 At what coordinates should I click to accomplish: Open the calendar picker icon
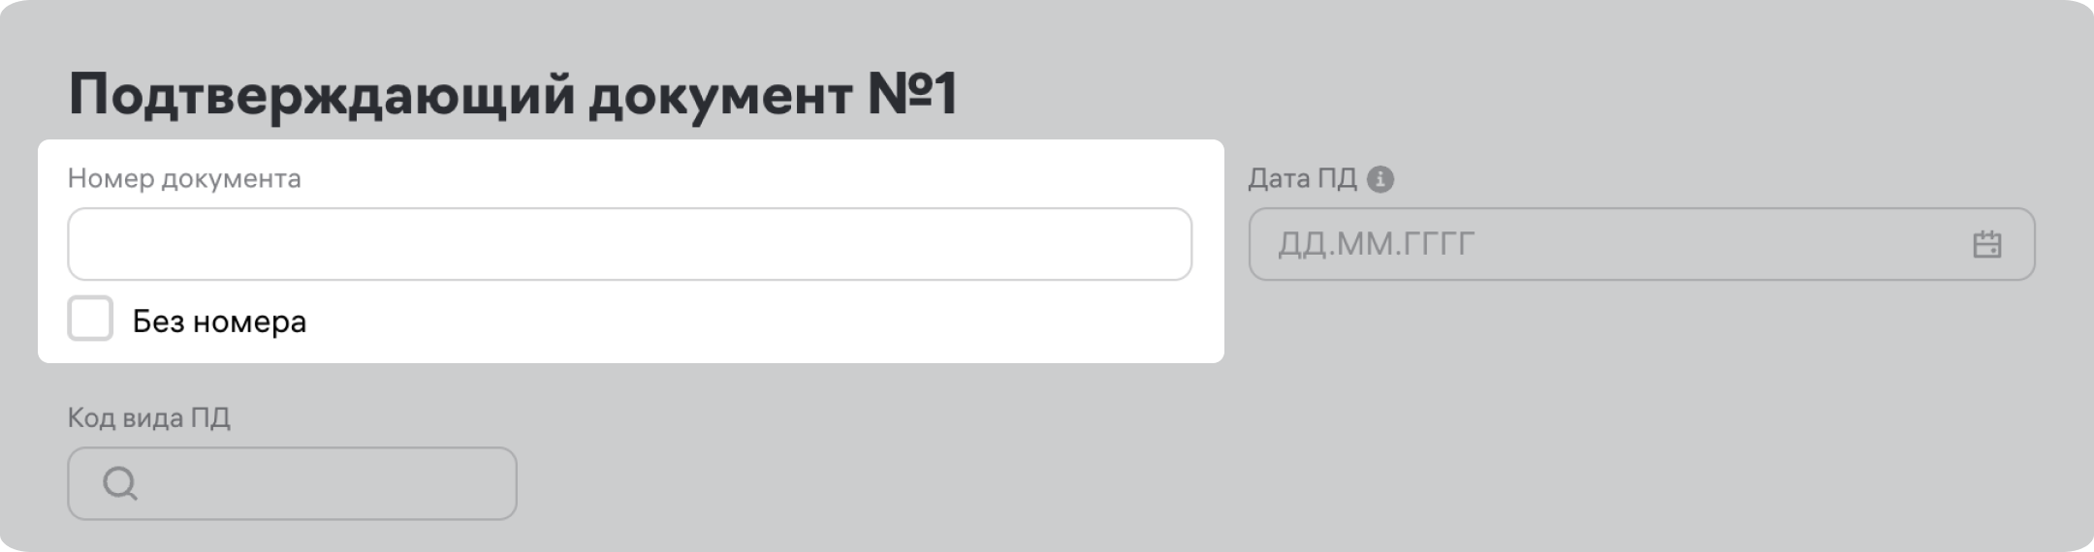[x=1986, y=244]
